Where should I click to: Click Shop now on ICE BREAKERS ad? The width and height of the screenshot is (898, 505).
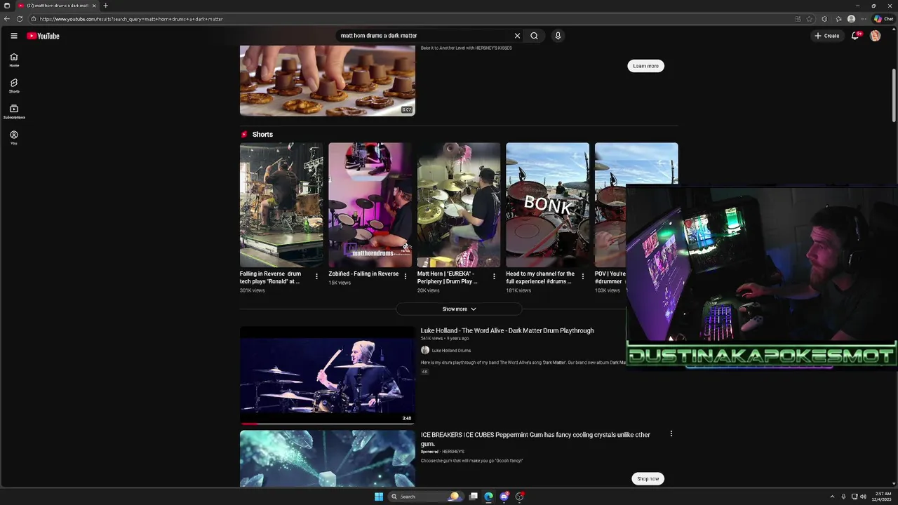click(x=648, y=478)
